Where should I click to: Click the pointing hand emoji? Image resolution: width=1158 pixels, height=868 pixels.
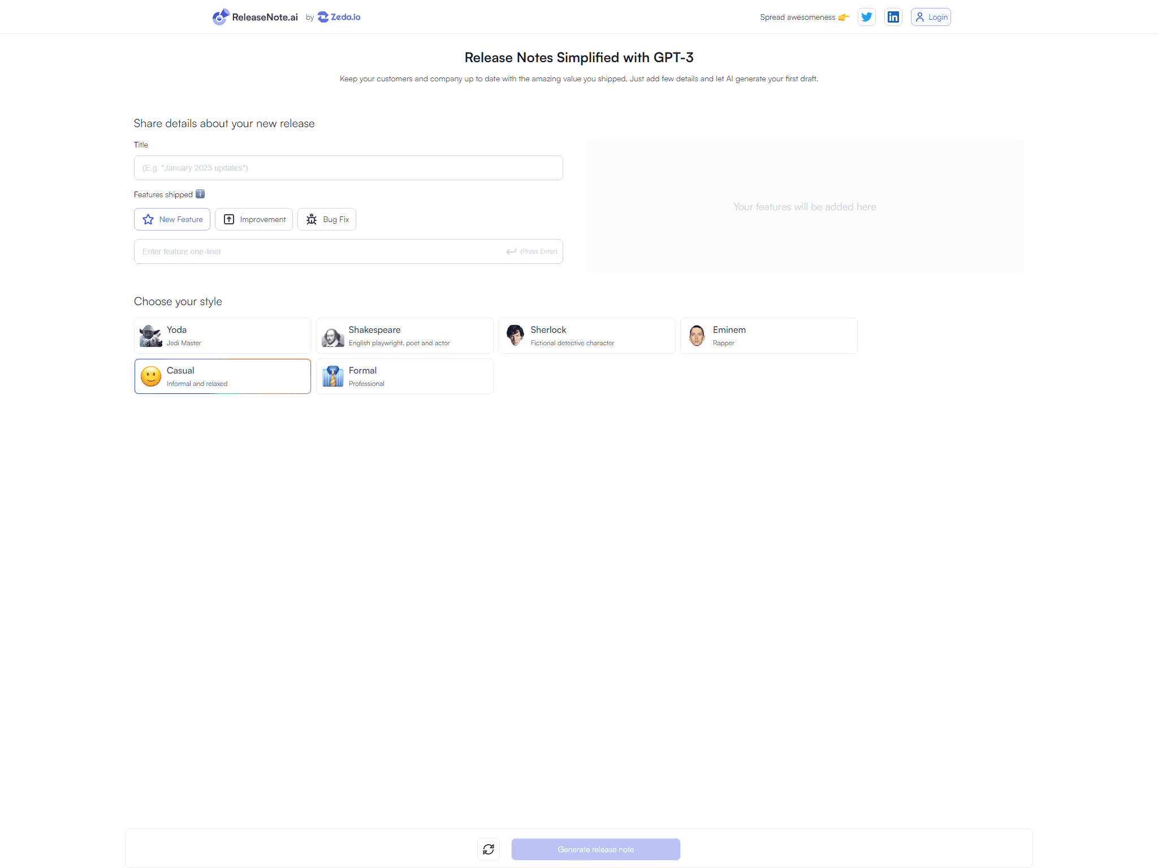coord(844,17)
